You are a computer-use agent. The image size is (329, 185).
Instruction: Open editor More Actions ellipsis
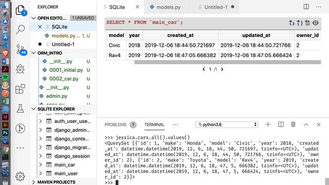319,7
